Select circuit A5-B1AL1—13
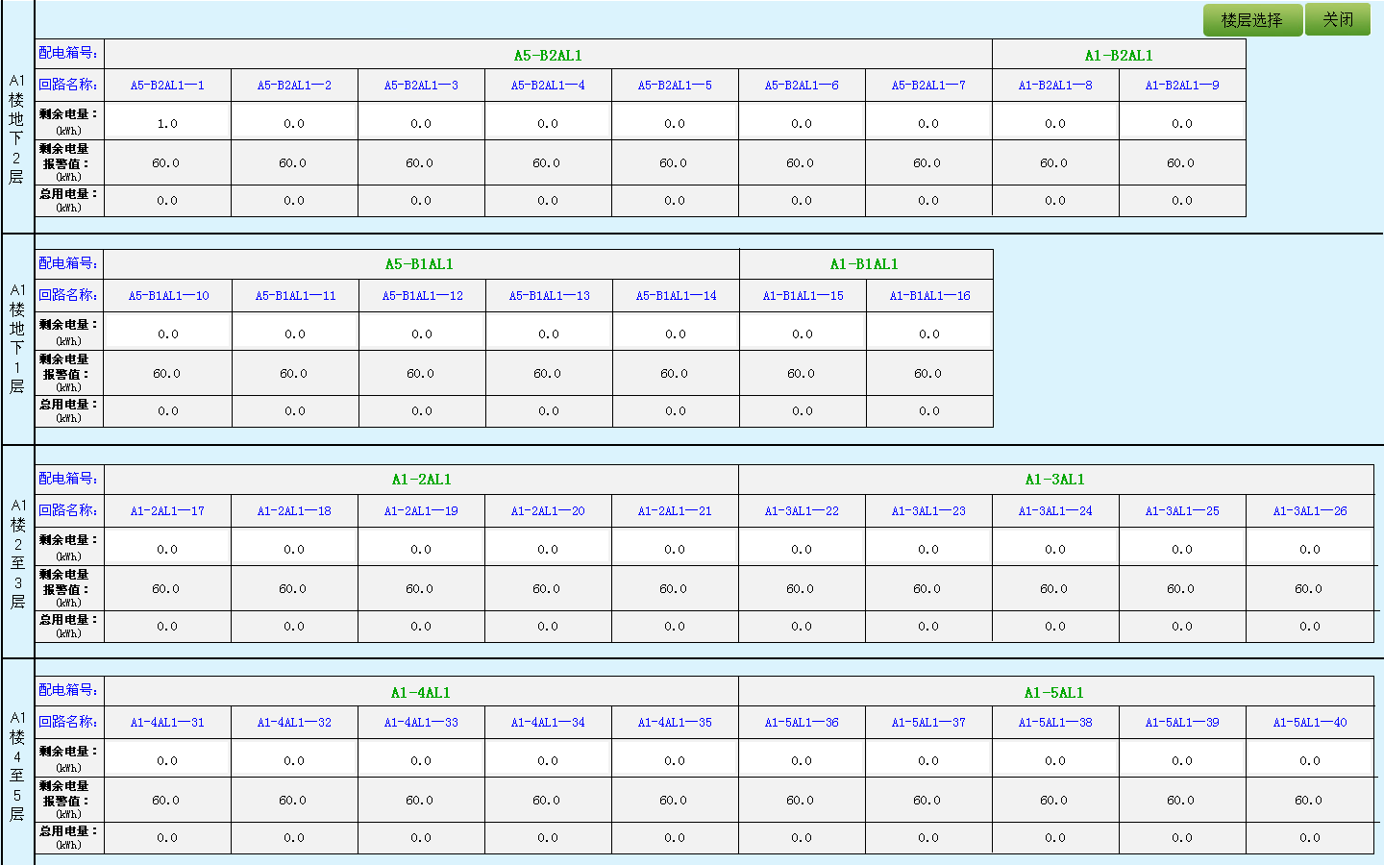Screen dimensions: 1384x865 (x=550, y=296)
